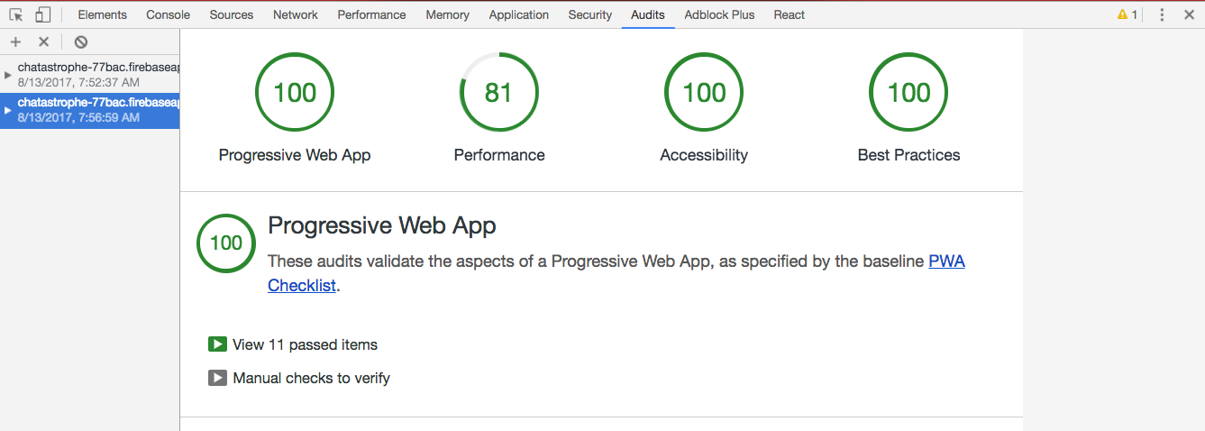The width and height of the screenshot is (1205, 431).
Task: Click the Performance label under the 81 gauge
Action: 499,155
